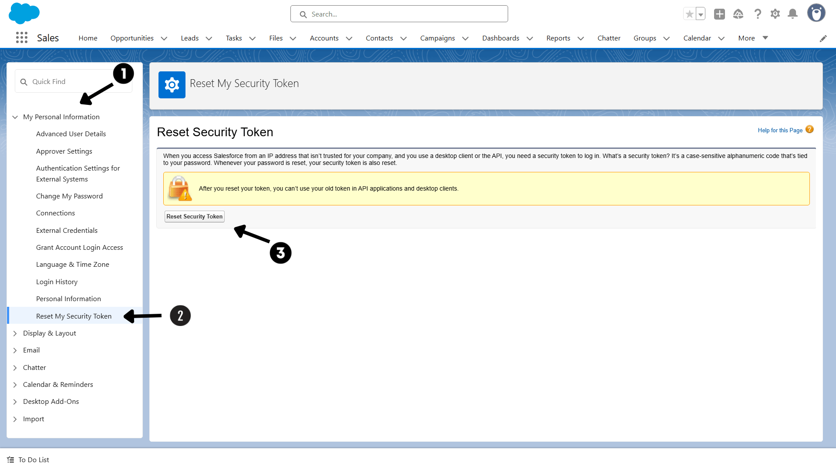Open the Home tab
Image resolution: width=836 pixels, height=470 pixels.
pyautogui.click(x=88, y=38)
